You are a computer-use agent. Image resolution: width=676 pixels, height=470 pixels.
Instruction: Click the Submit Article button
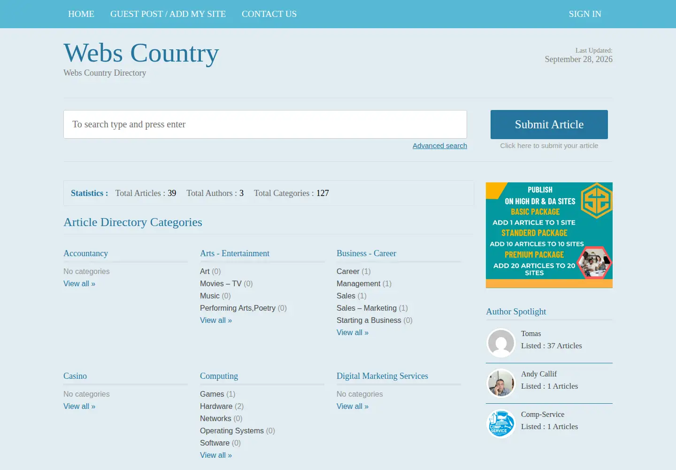click(x=549, y=125)
